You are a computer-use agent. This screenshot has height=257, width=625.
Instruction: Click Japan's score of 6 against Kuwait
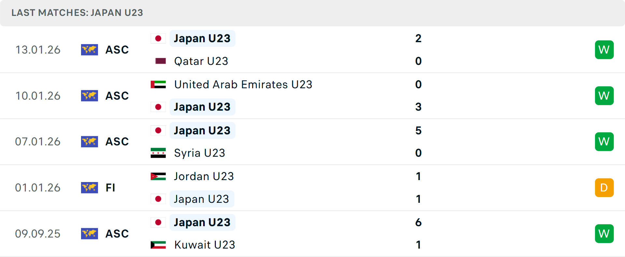(418, 222)
